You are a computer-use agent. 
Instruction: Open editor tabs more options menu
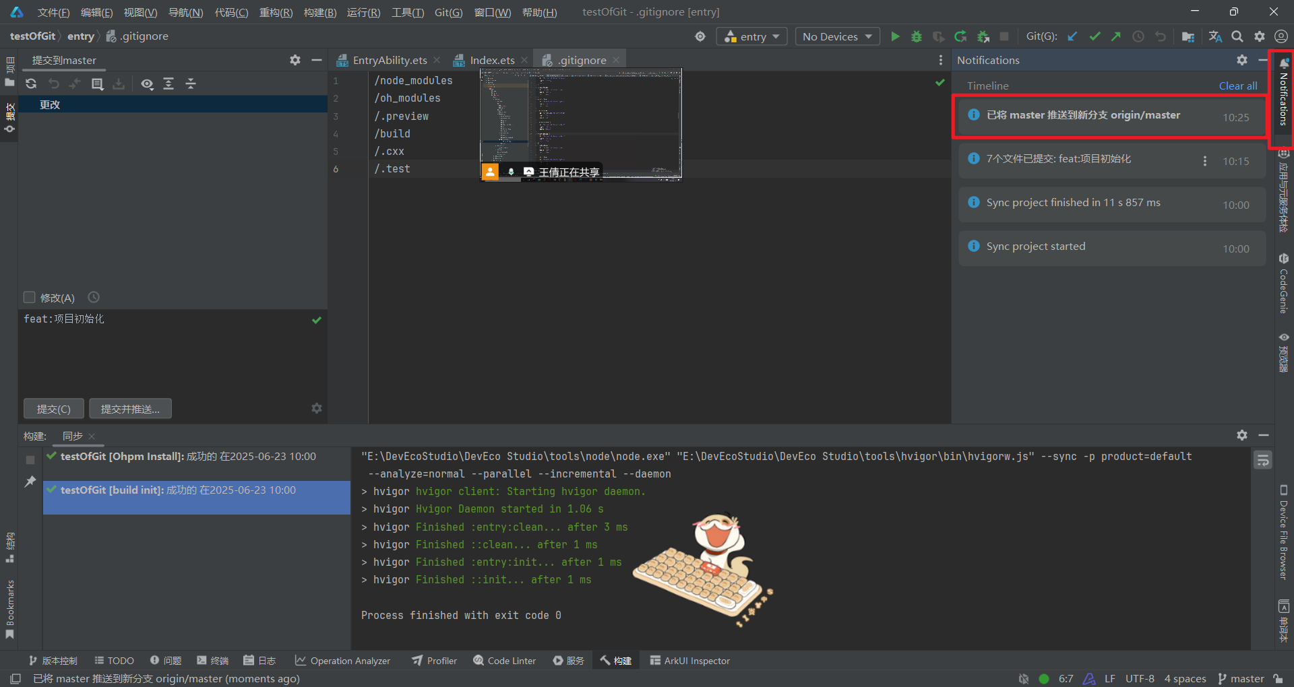click(x=941, y=60)
